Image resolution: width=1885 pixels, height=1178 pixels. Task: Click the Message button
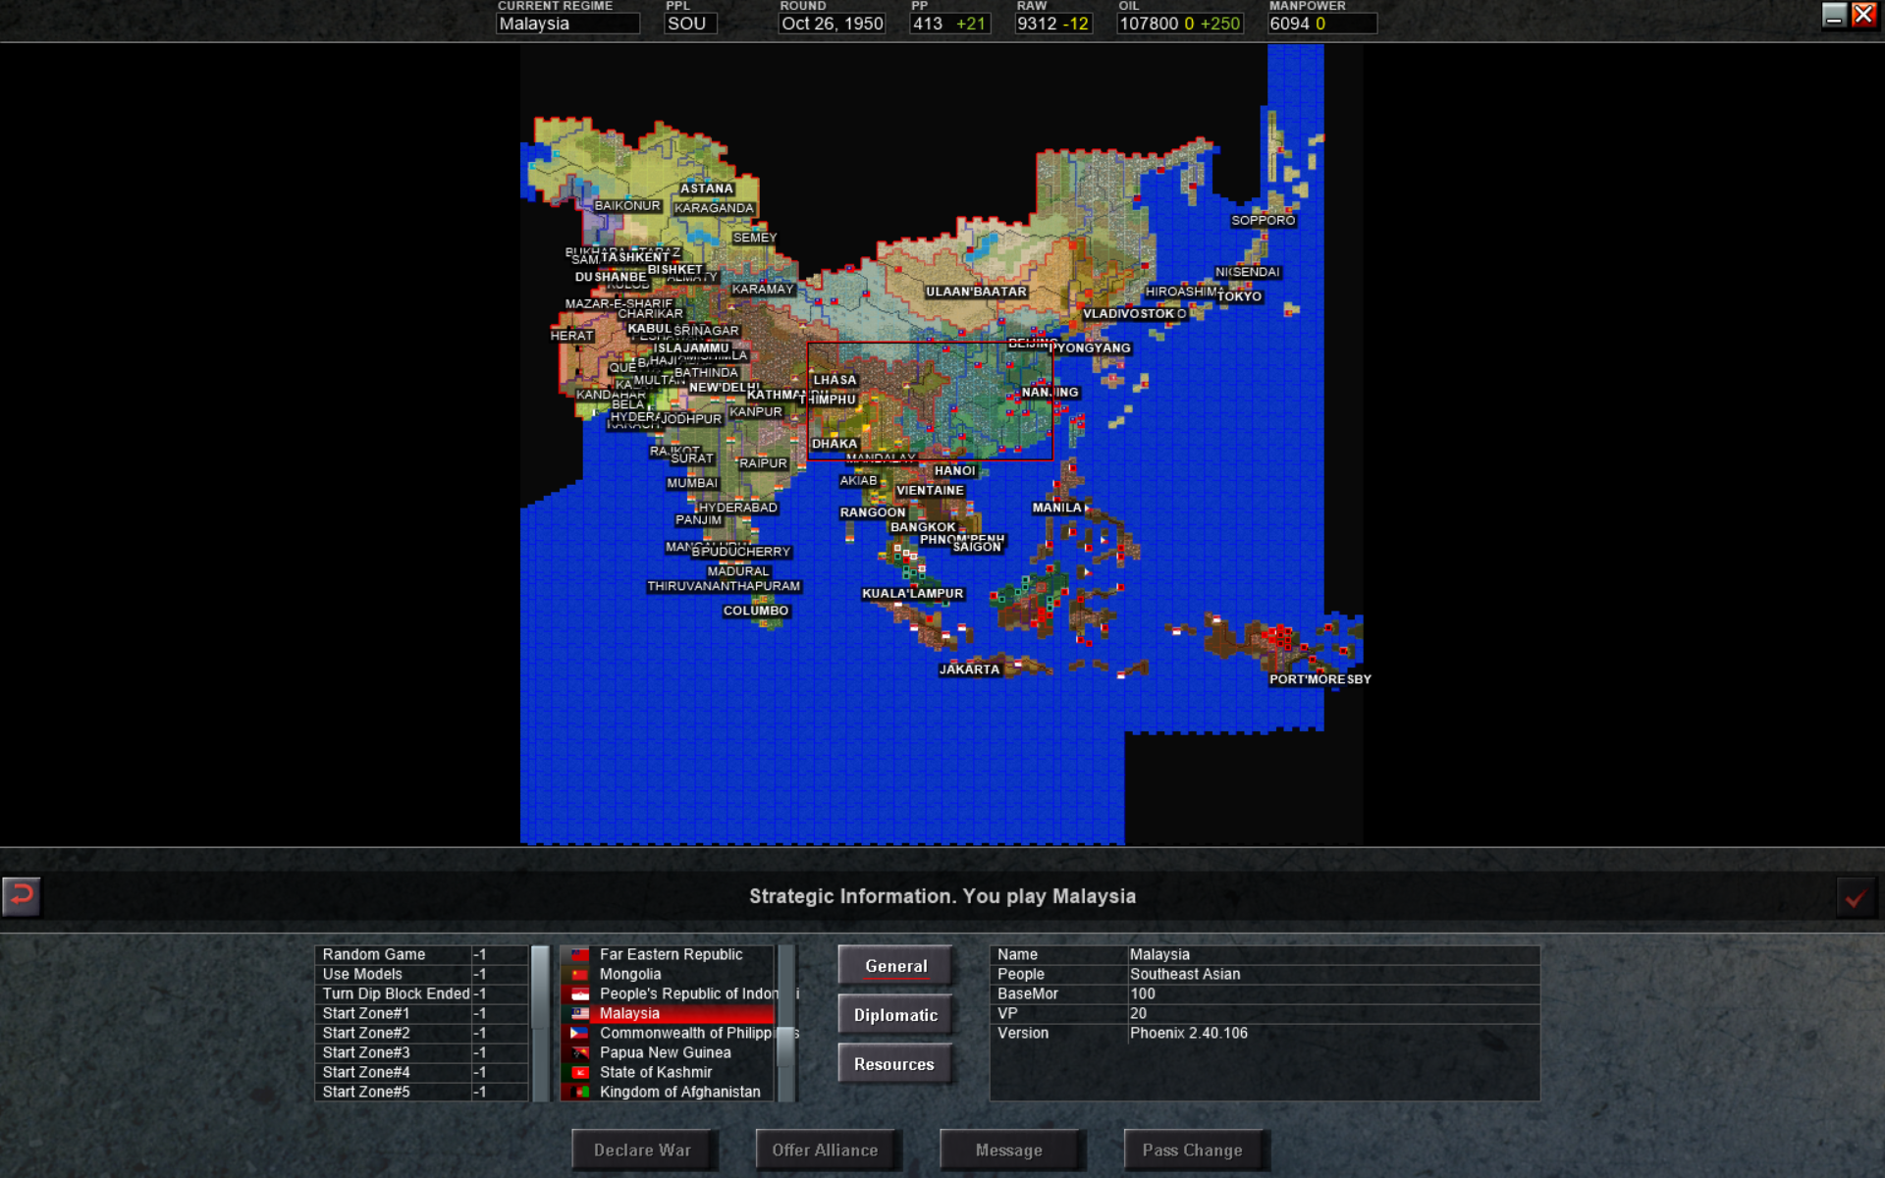tap(1009, 1150)
